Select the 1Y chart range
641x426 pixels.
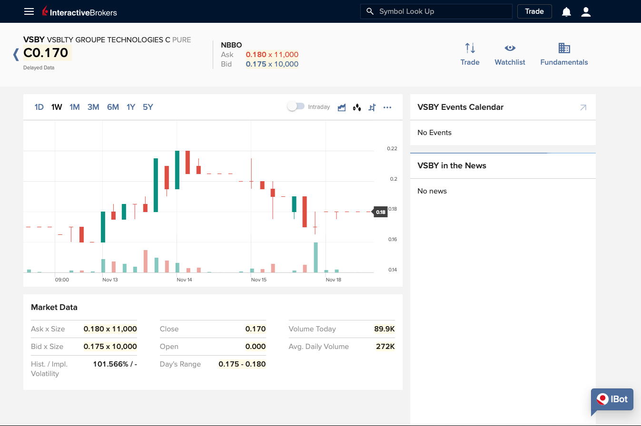(131, 107)
